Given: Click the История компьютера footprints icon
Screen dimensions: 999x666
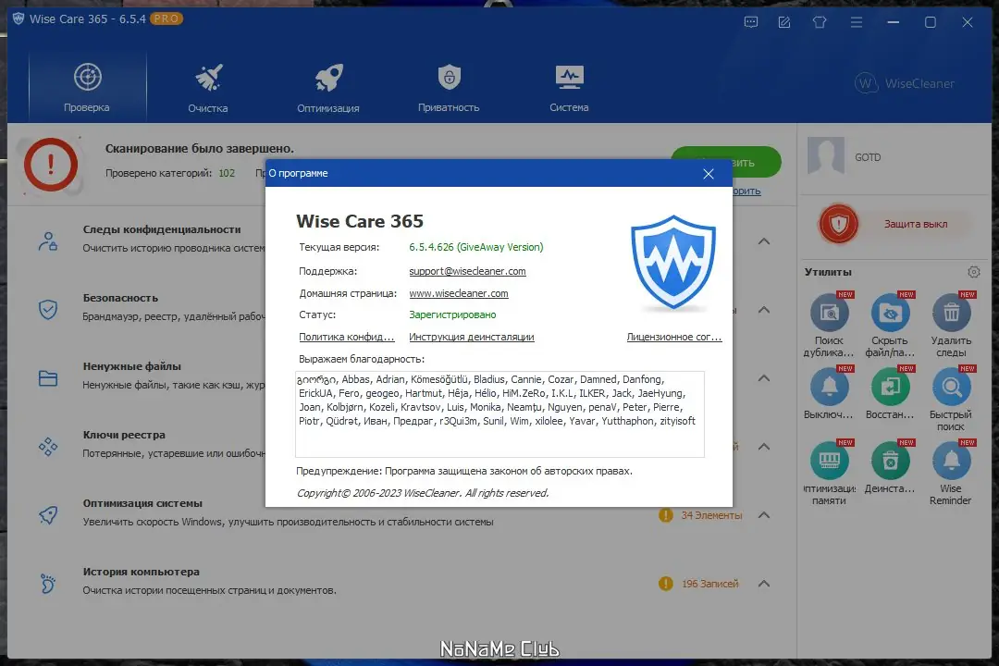Looking at the screenshot, I should tap(48, 584).
